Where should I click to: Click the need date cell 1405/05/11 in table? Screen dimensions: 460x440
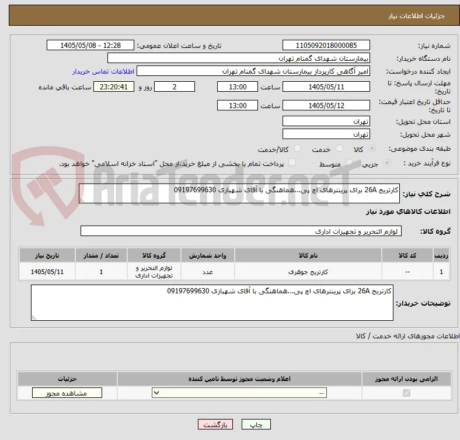47,272
